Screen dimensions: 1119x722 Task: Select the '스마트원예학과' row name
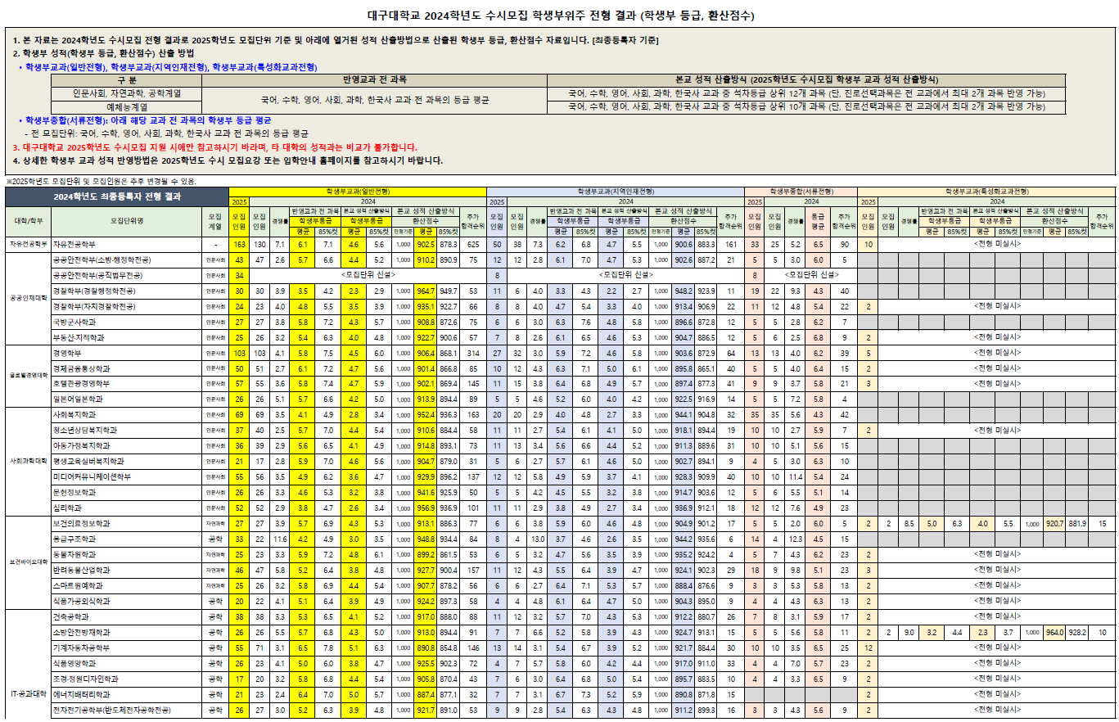(126, 585)
